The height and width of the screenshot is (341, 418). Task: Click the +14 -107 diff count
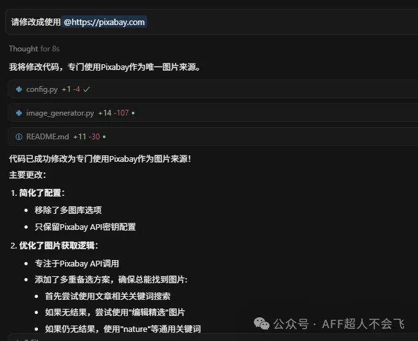(113, 113)
